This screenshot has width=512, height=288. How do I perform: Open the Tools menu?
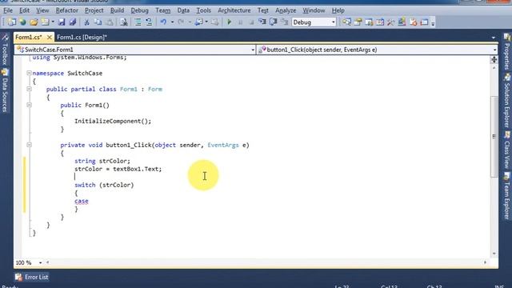pos(203,10)
